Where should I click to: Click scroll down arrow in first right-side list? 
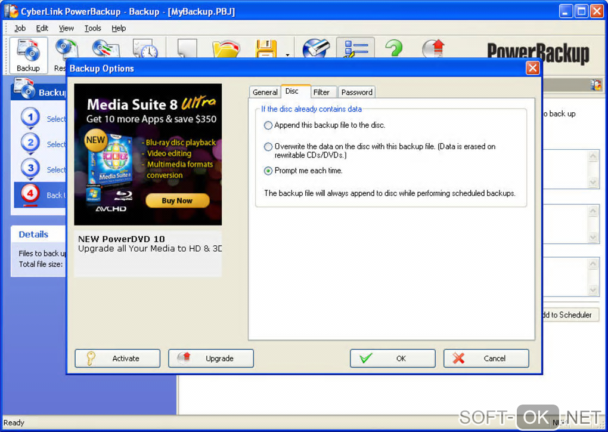[593, 181]
